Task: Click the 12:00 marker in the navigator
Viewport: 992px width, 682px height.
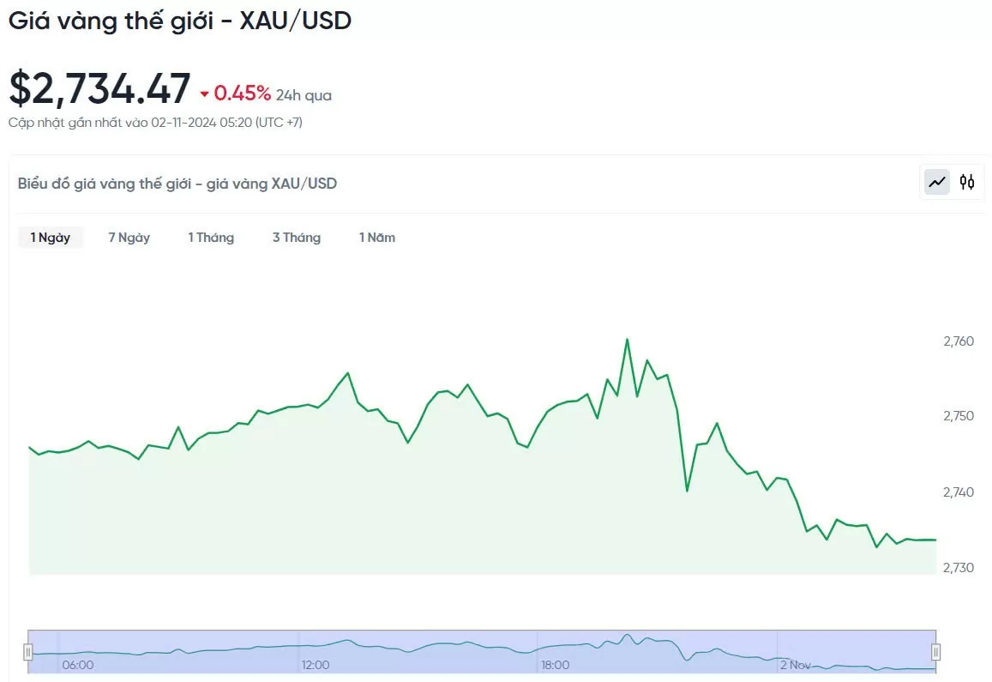Action: pos(315,665)
